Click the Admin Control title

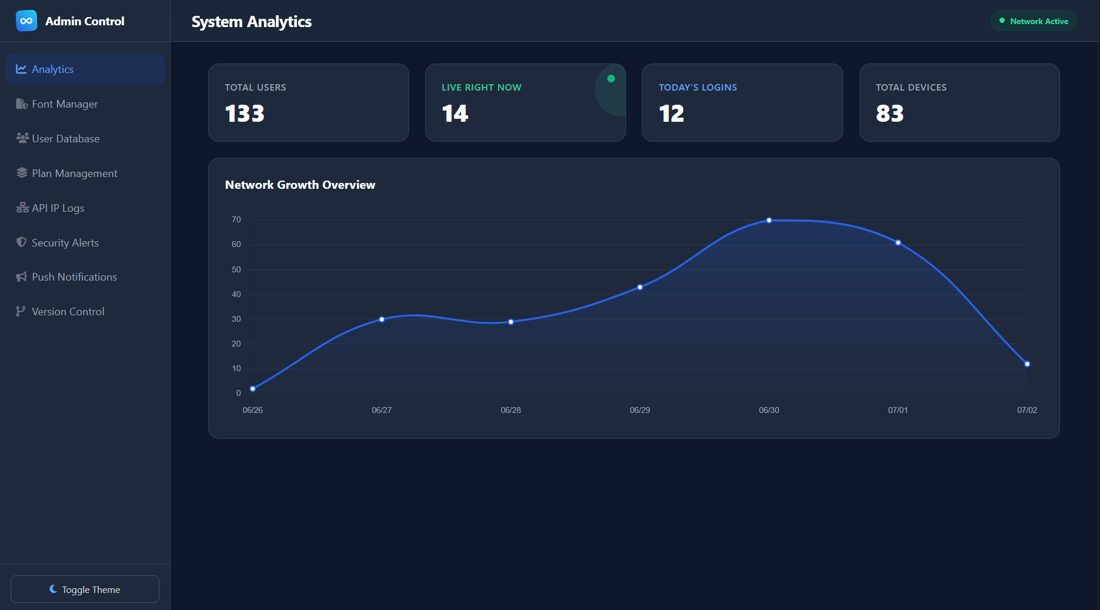tap(85, 21)
